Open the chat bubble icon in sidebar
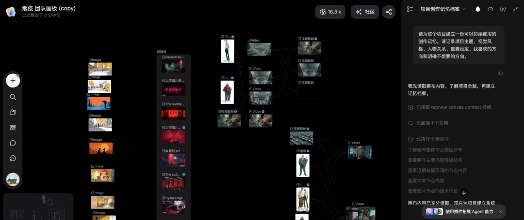Image resolution: width=524 pixels, height=220 pixels. tap(13, 143)
